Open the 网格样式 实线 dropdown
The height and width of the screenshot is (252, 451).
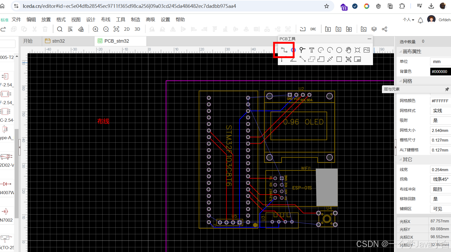pos(441,111)
